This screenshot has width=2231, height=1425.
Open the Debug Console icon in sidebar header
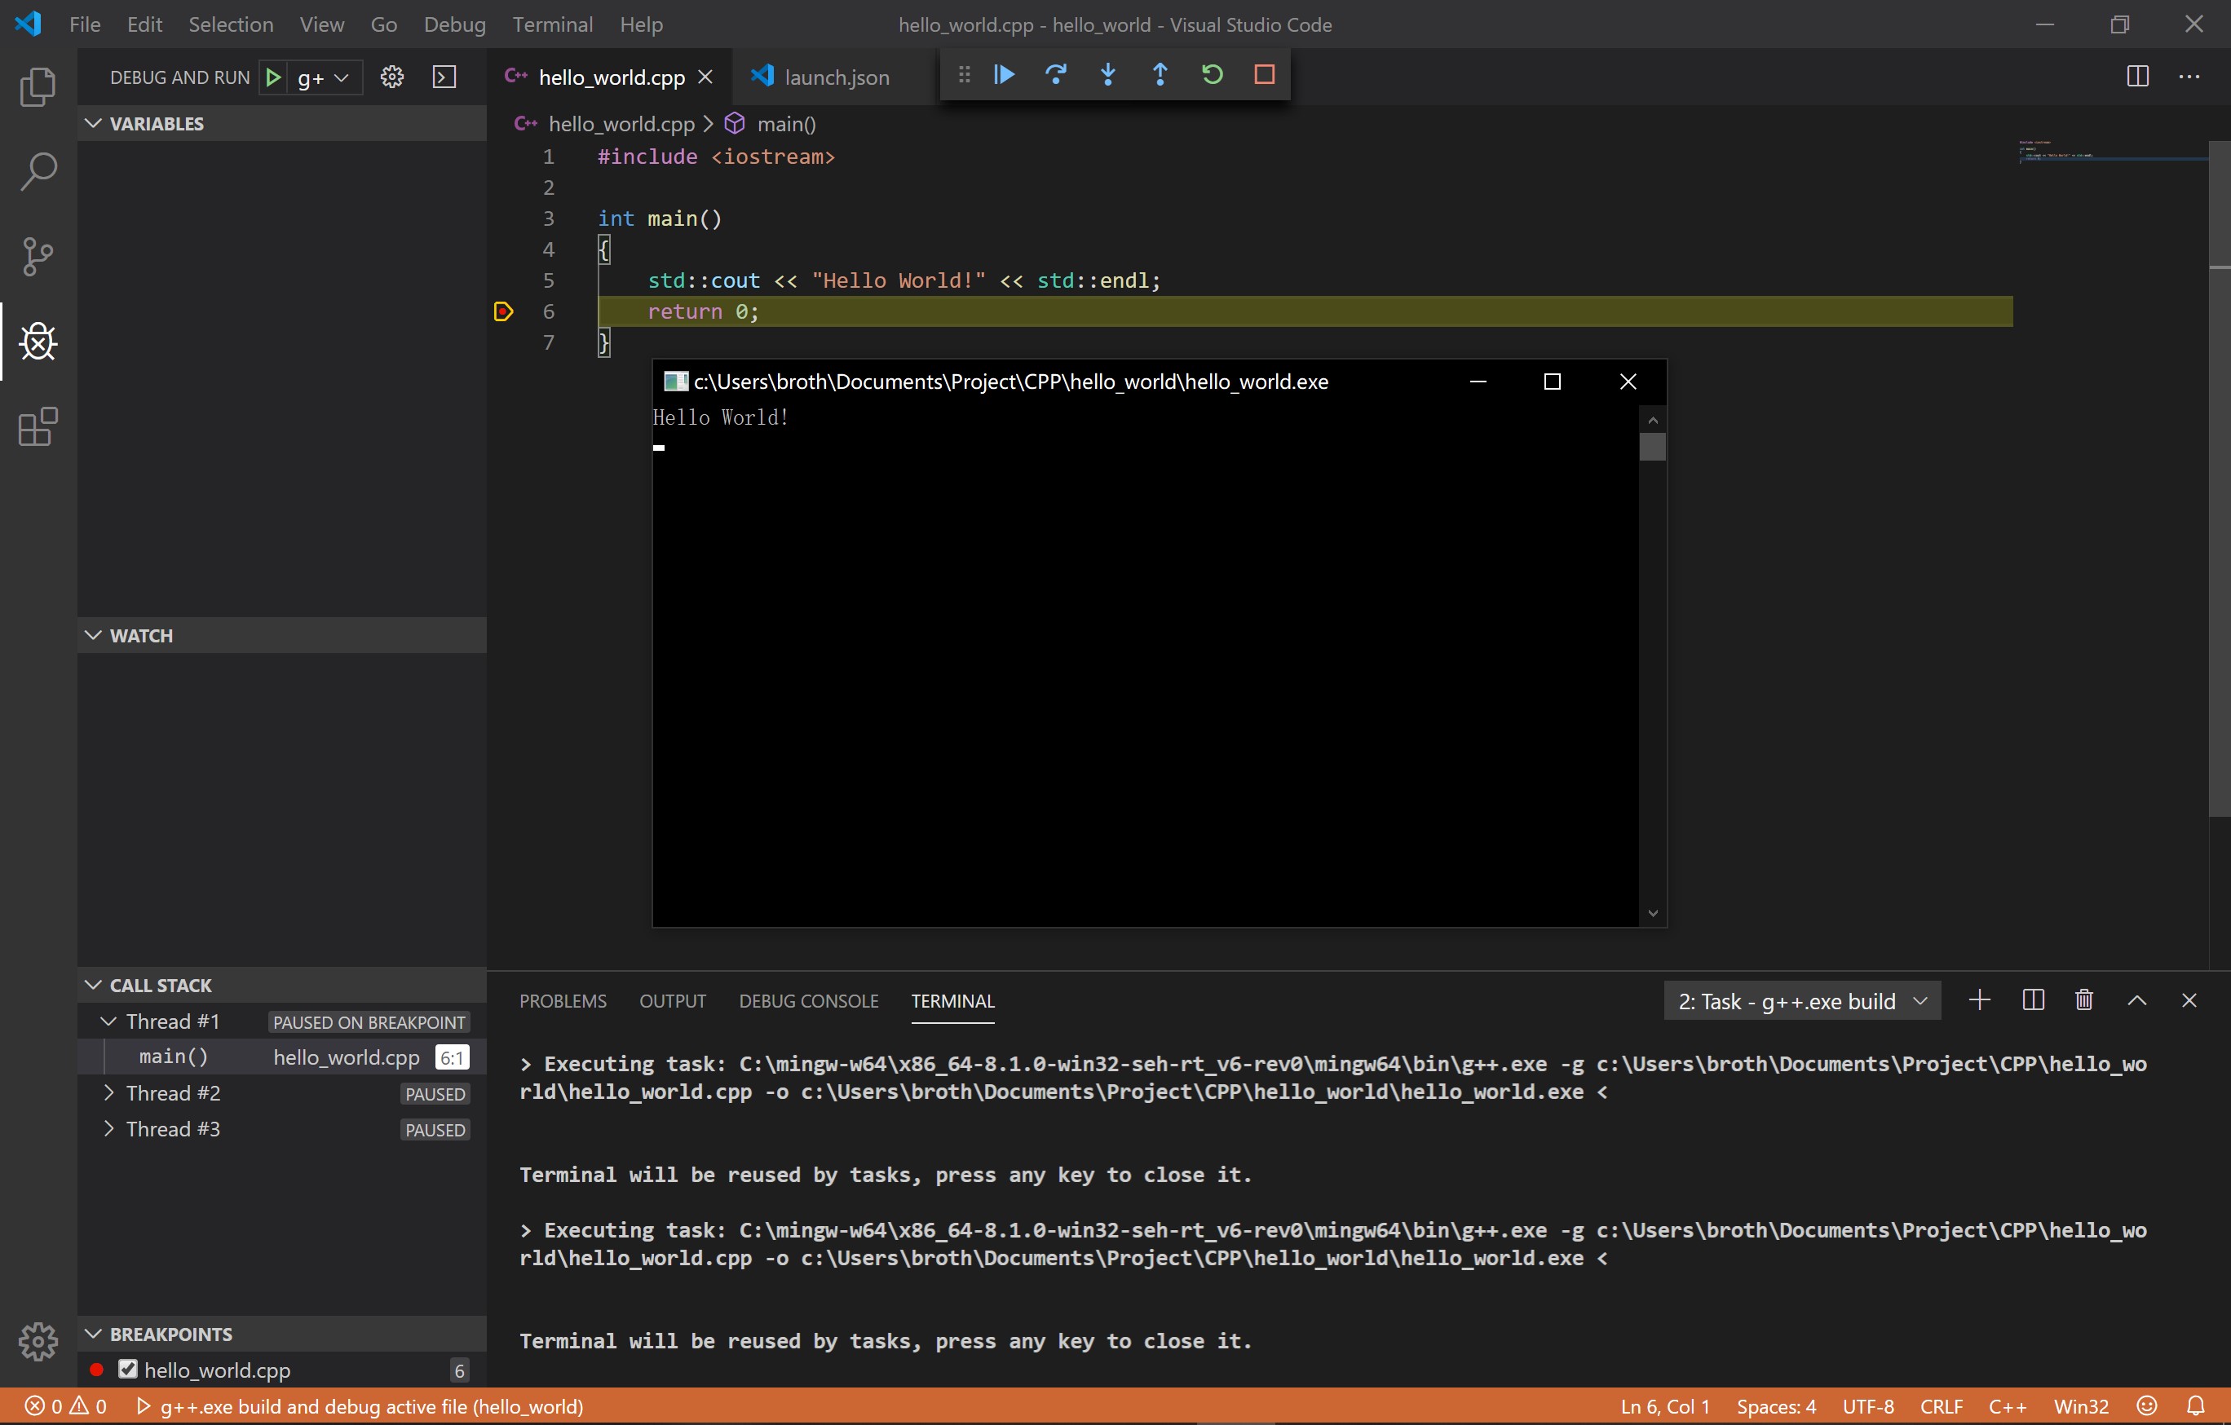(444, 77)
